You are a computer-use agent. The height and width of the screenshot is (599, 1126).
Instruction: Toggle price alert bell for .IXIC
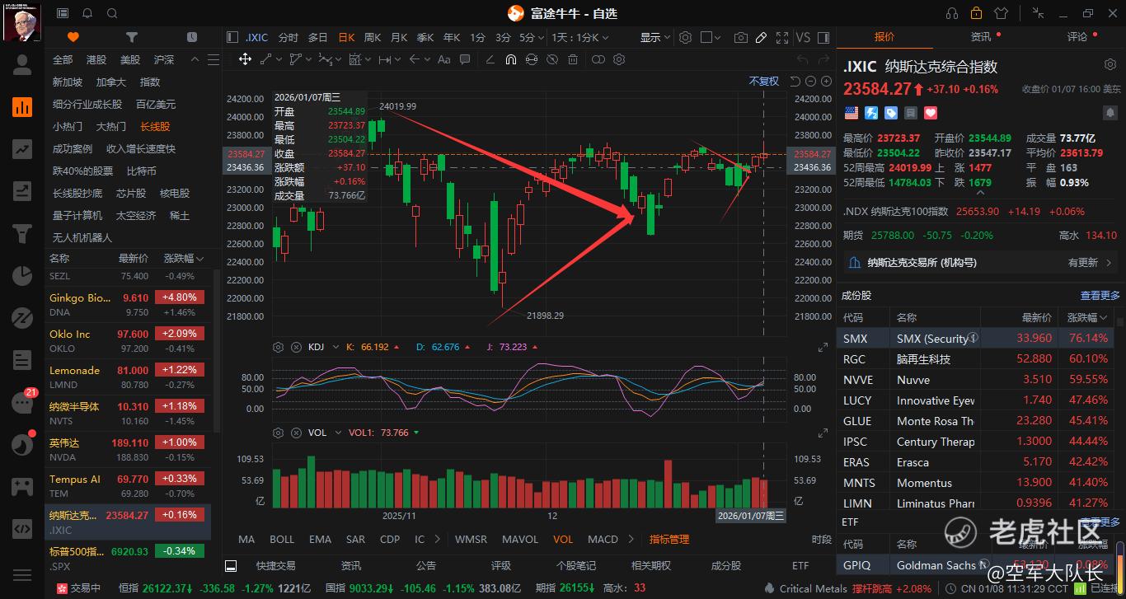(x=1110, y=113)
